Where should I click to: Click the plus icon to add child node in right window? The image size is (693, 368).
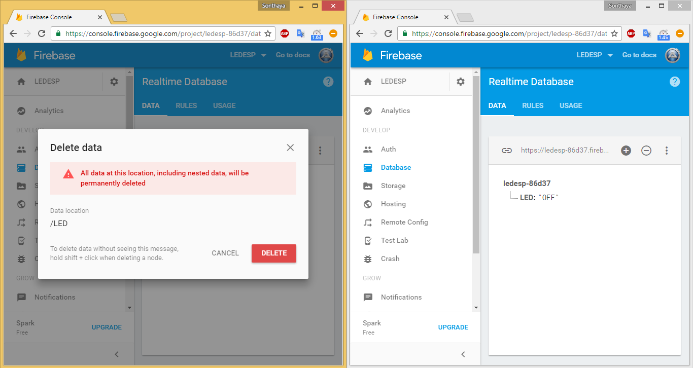[x=626, y=151]
